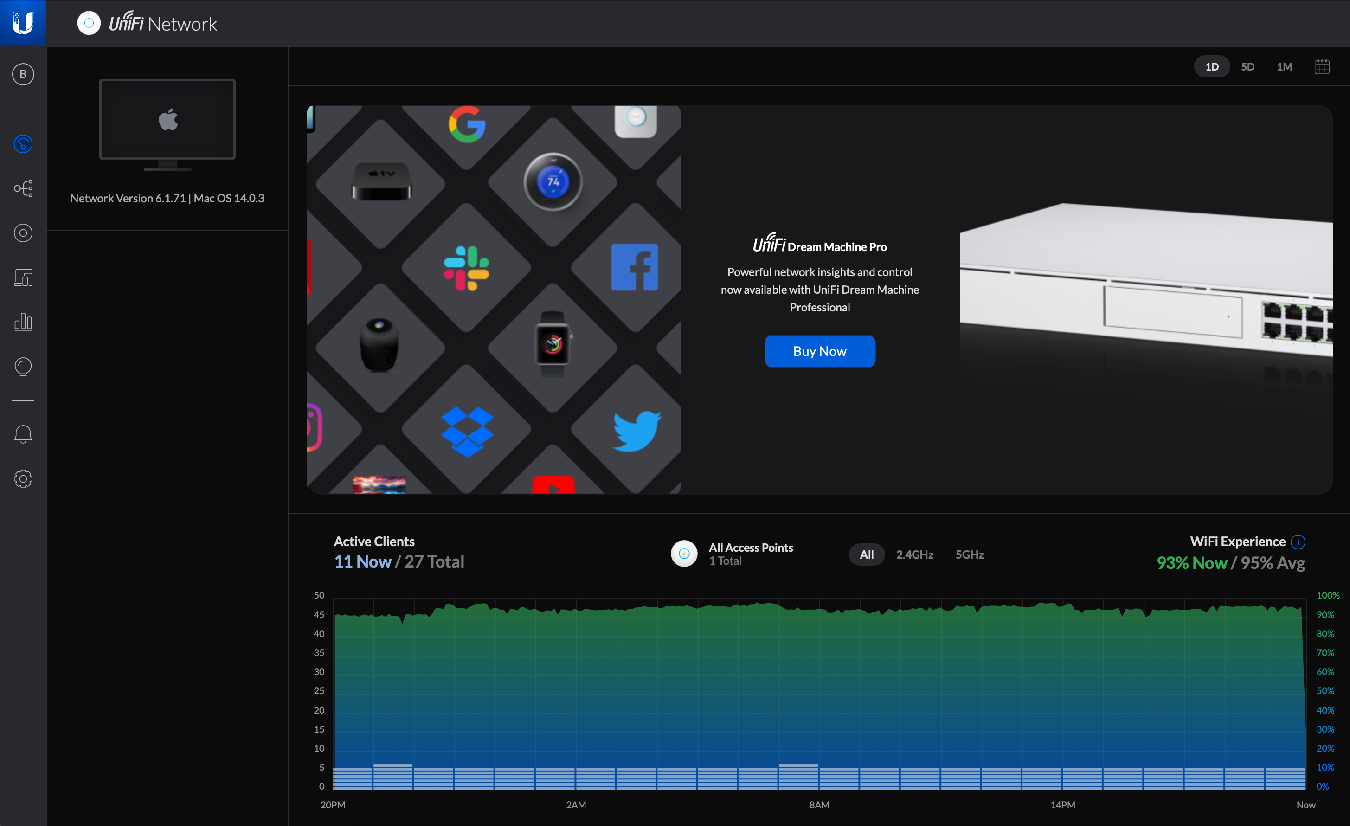Screen dimensions: 1350x826
Task: Open the Client Devices sidebar icon
Action: coord(23,277)
